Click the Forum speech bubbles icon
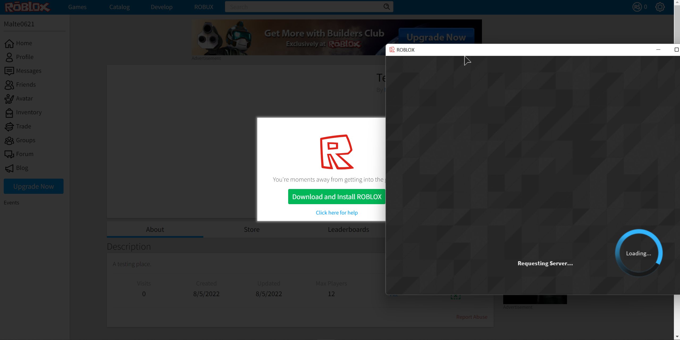 (x=9, y=154)
